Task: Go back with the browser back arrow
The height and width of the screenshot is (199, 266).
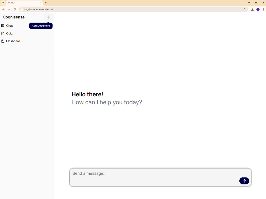Action: pos(3,10)
